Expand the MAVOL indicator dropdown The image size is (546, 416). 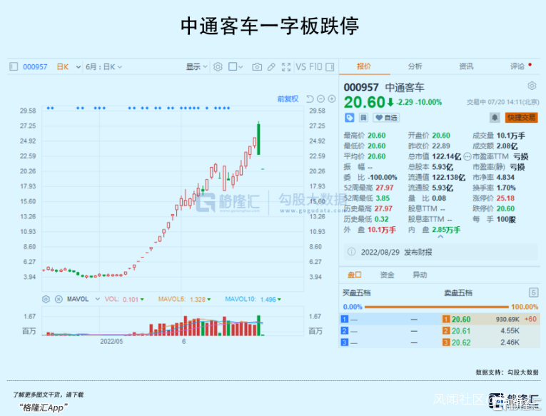pyautogui.click(x=98, y=299)
